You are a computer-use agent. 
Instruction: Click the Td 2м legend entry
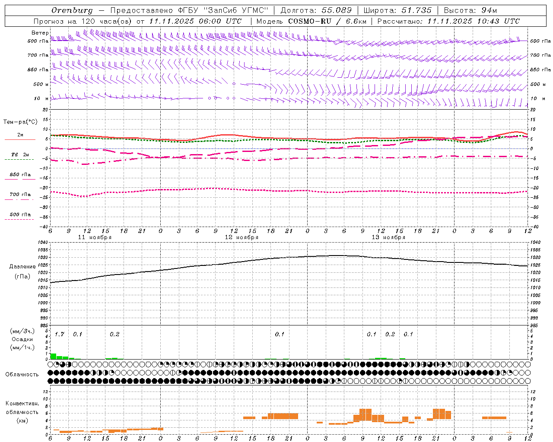[x=20, y=155]
